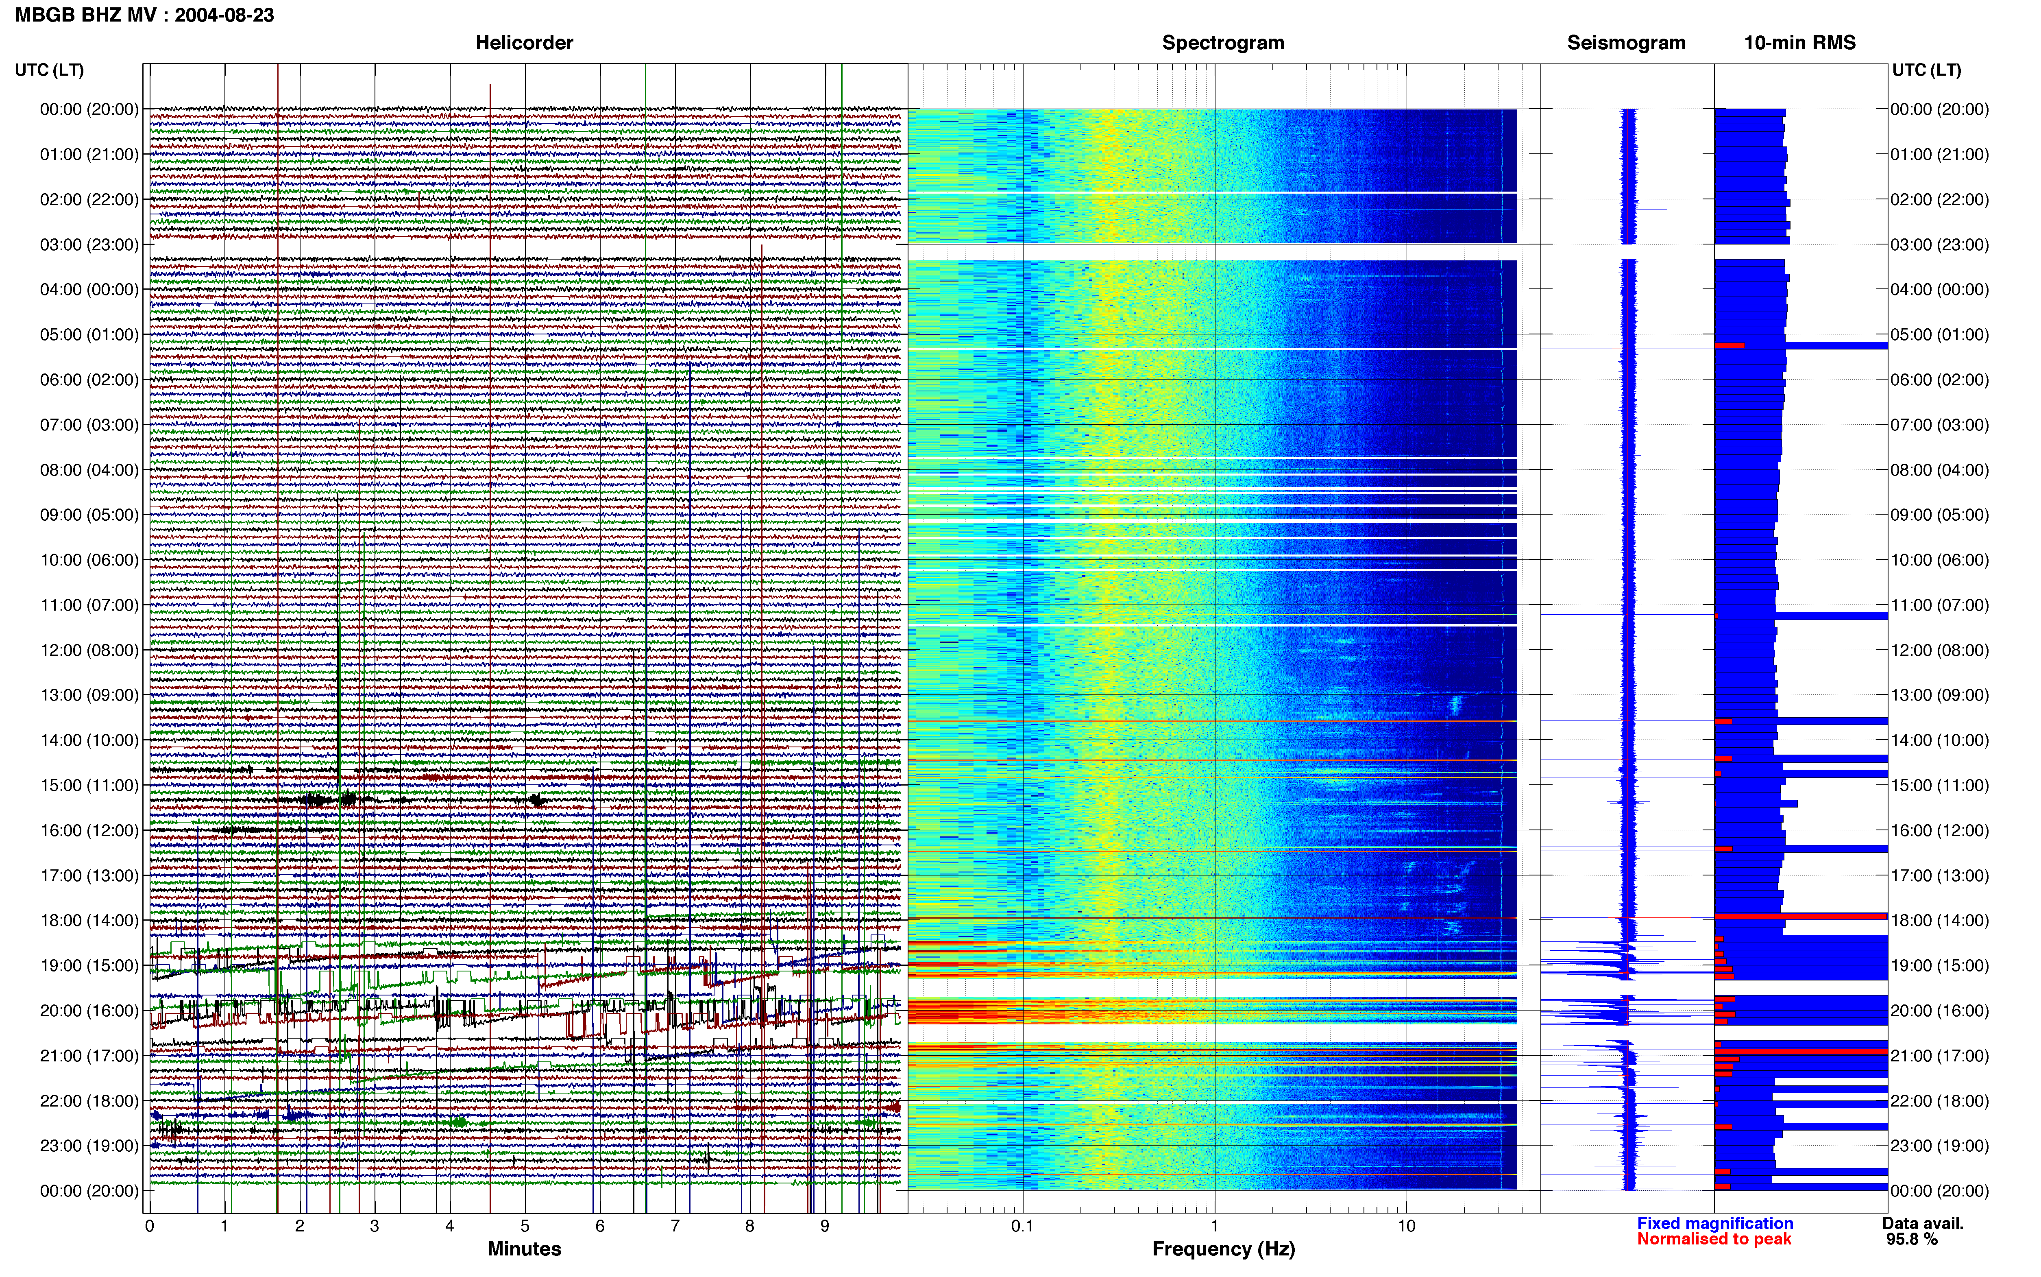Click the '9' minutes tick label
This screenshot has height=1277, width=2041.
(825, 1226)
